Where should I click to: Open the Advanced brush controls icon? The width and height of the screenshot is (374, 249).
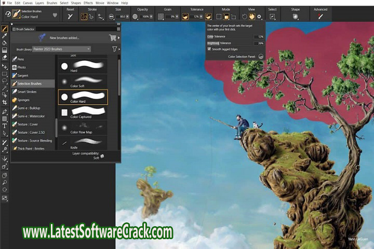click(x=320, y=17)
